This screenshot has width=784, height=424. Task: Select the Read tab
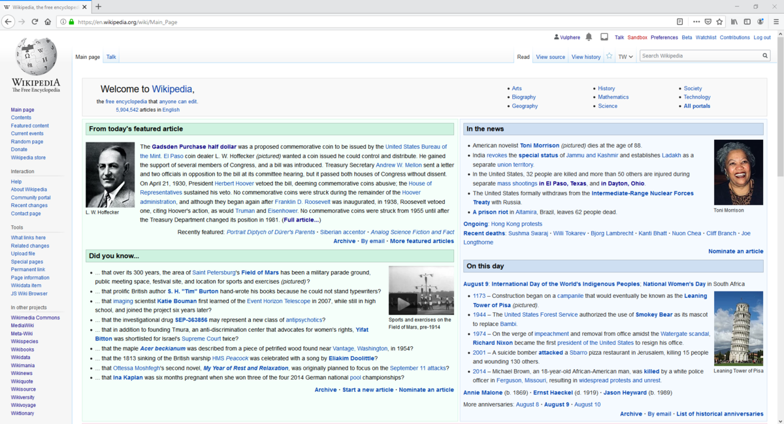[523, 57]
